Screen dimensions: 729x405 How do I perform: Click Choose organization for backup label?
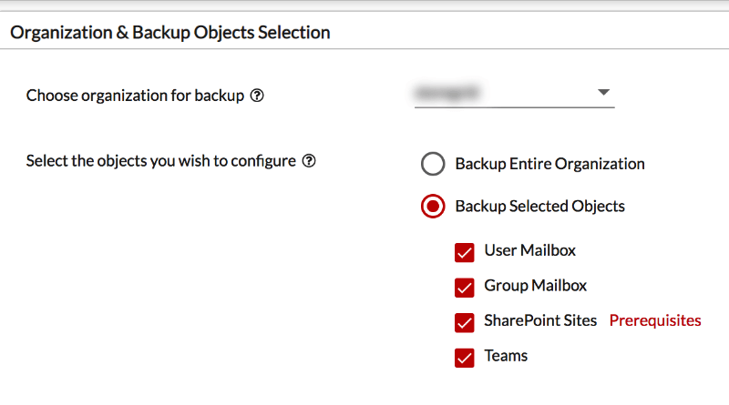click(x=135, y=96)
